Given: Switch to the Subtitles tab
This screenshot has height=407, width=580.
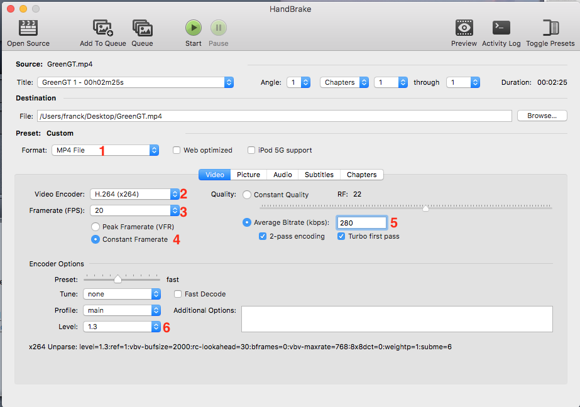Looking at the screenshot, I should pyautogui.click(x=319, y=175).
